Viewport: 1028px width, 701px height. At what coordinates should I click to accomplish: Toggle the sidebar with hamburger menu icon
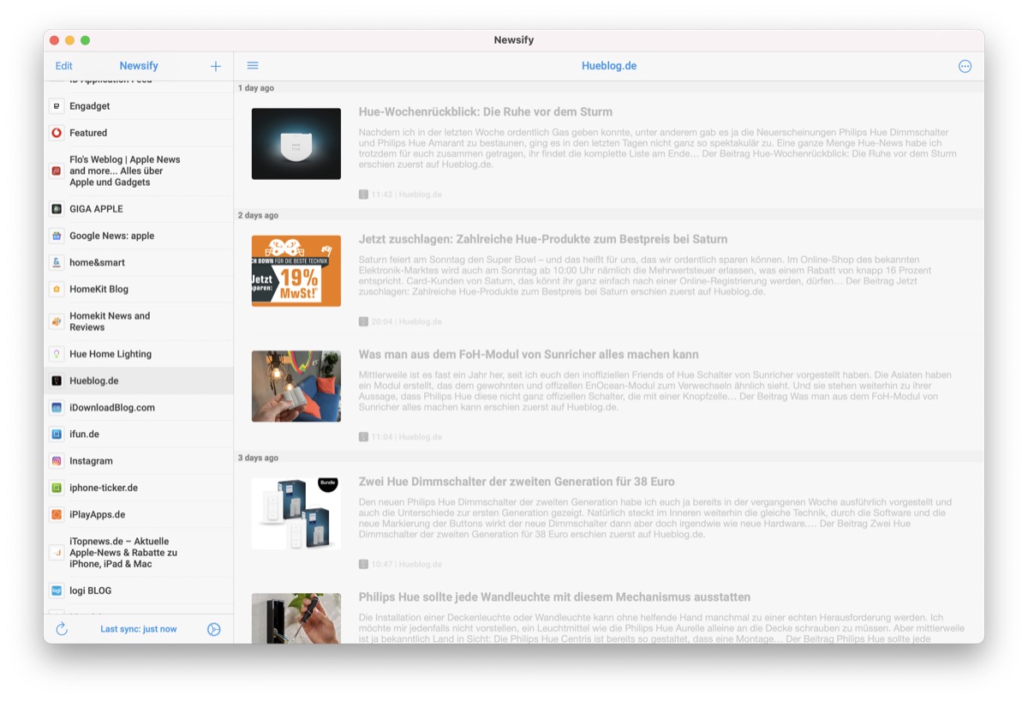click(x=253, y=66)
